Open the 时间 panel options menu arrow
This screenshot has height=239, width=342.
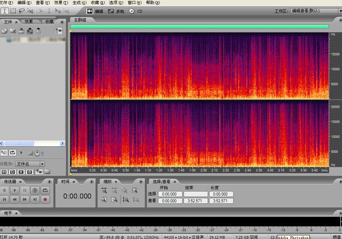(x=92, y=182)
